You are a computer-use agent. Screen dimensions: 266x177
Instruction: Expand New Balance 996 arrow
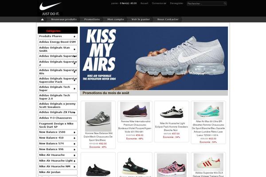[74, 150]
